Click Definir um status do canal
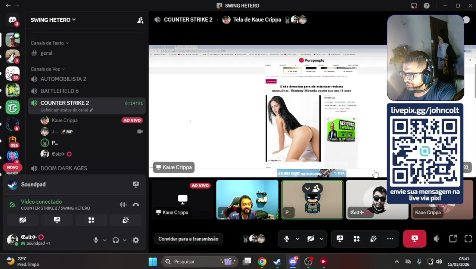This screenshot has height=269, width=476. click(x=64, y=110)
